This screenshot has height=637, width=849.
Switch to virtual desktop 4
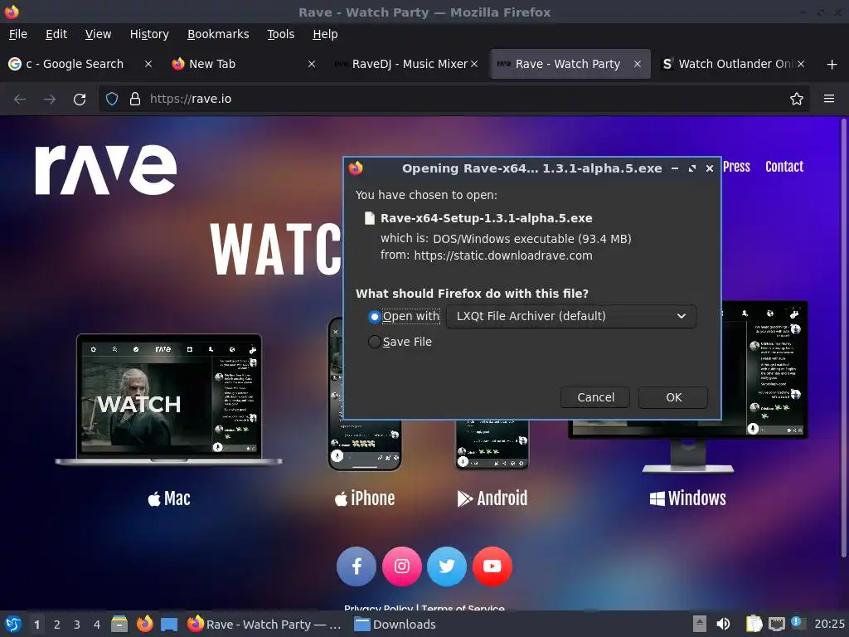[x=97, y=625]
